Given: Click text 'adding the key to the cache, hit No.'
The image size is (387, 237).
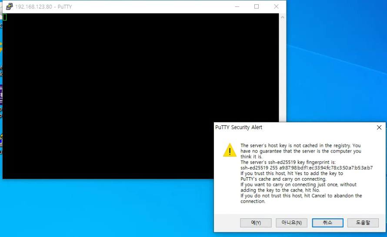Looking at the screenshot, I should click(x=280, y=190).
